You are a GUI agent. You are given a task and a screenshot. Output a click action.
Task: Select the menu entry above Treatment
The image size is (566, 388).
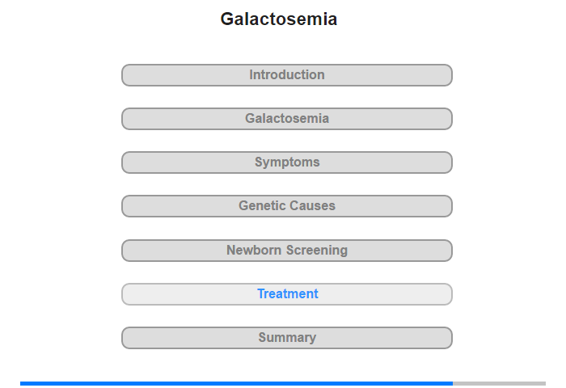click(x=286, y=251)
